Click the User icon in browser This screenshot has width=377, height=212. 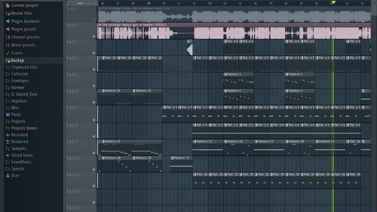(8, 175)
